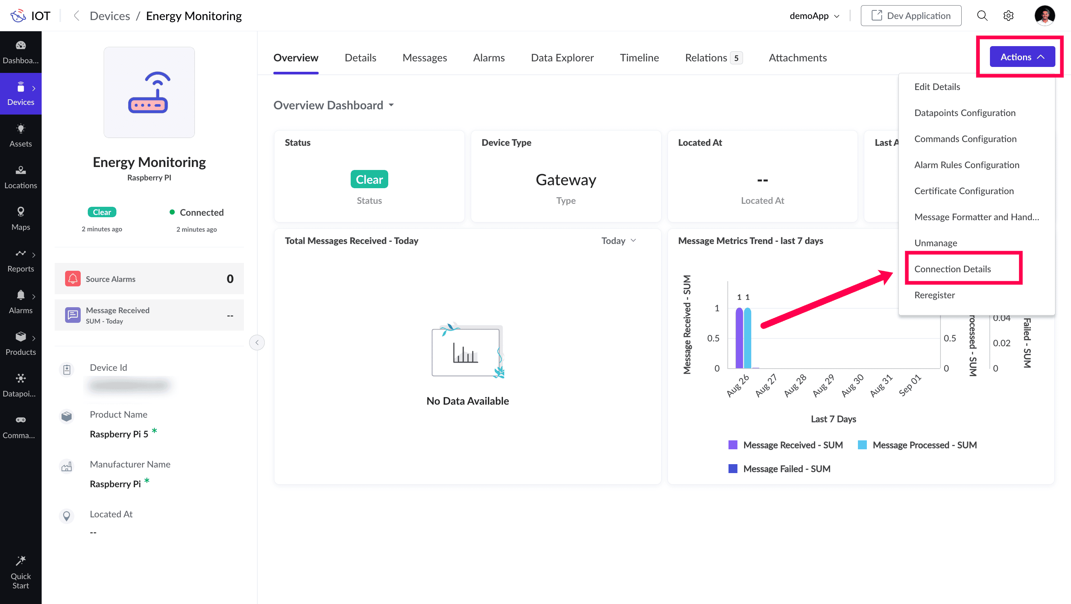Viewport: 1071px width, 604px height.
Task: Toggle Message Processed - SUM legend series
Action: (917, 445)
